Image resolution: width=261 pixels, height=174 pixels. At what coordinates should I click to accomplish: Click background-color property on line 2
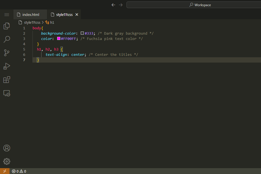click(58, 33)
